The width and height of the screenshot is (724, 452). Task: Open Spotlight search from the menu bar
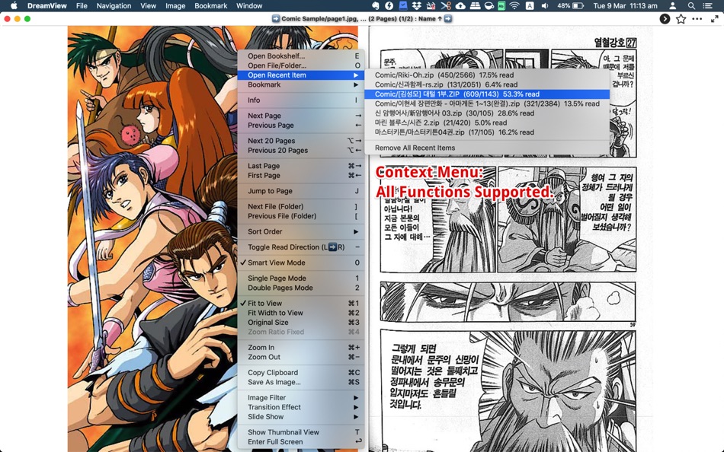pyautogui.click(x=690, y=5)
